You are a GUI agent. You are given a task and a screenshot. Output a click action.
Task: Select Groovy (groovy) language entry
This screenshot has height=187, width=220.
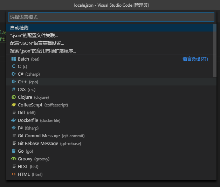[x=111, y=159]
